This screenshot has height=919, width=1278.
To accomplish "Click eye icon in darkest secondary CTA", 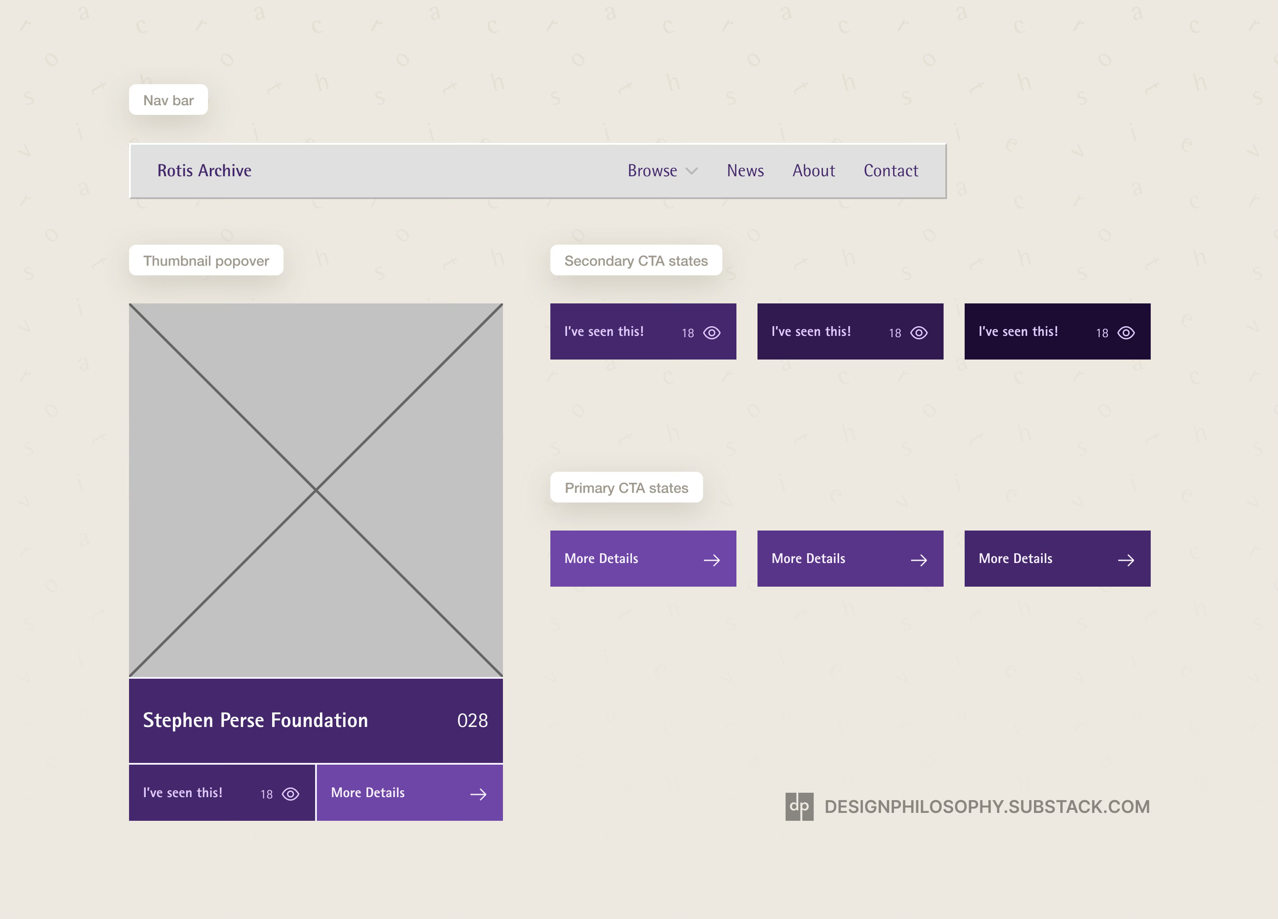I will coord(1126,333).
